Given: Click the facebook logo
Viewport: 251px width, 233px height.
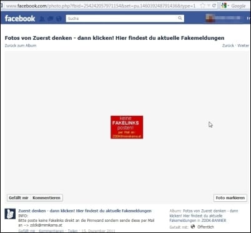Looking at the screenshot, I should [20, 19].
